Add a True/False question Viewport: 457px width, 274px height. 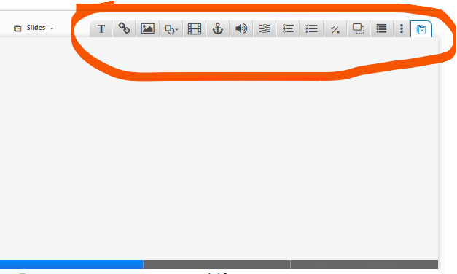335,28
